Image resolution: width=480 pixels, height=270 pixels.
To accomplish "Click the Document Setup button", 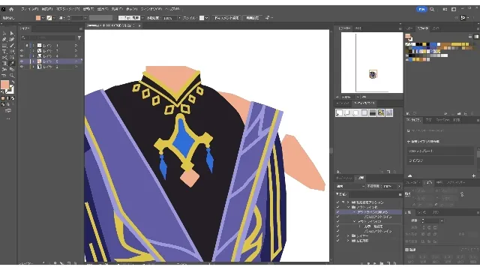I will pos(226,18).
